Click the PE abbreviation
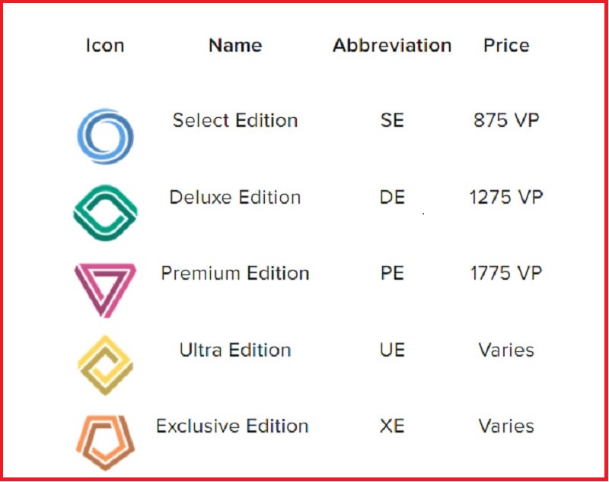 point(392,273)
